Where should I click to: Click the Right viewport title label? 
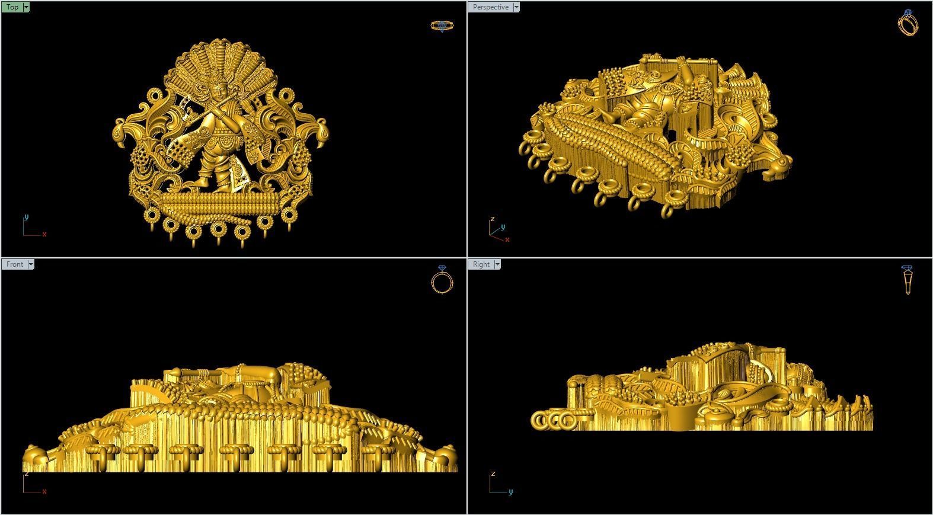481,264
